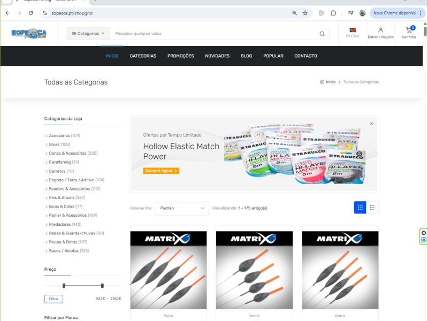Open the CATEGORIAS menu item
The width and height of the screenshot is (428, 321).
143,56
